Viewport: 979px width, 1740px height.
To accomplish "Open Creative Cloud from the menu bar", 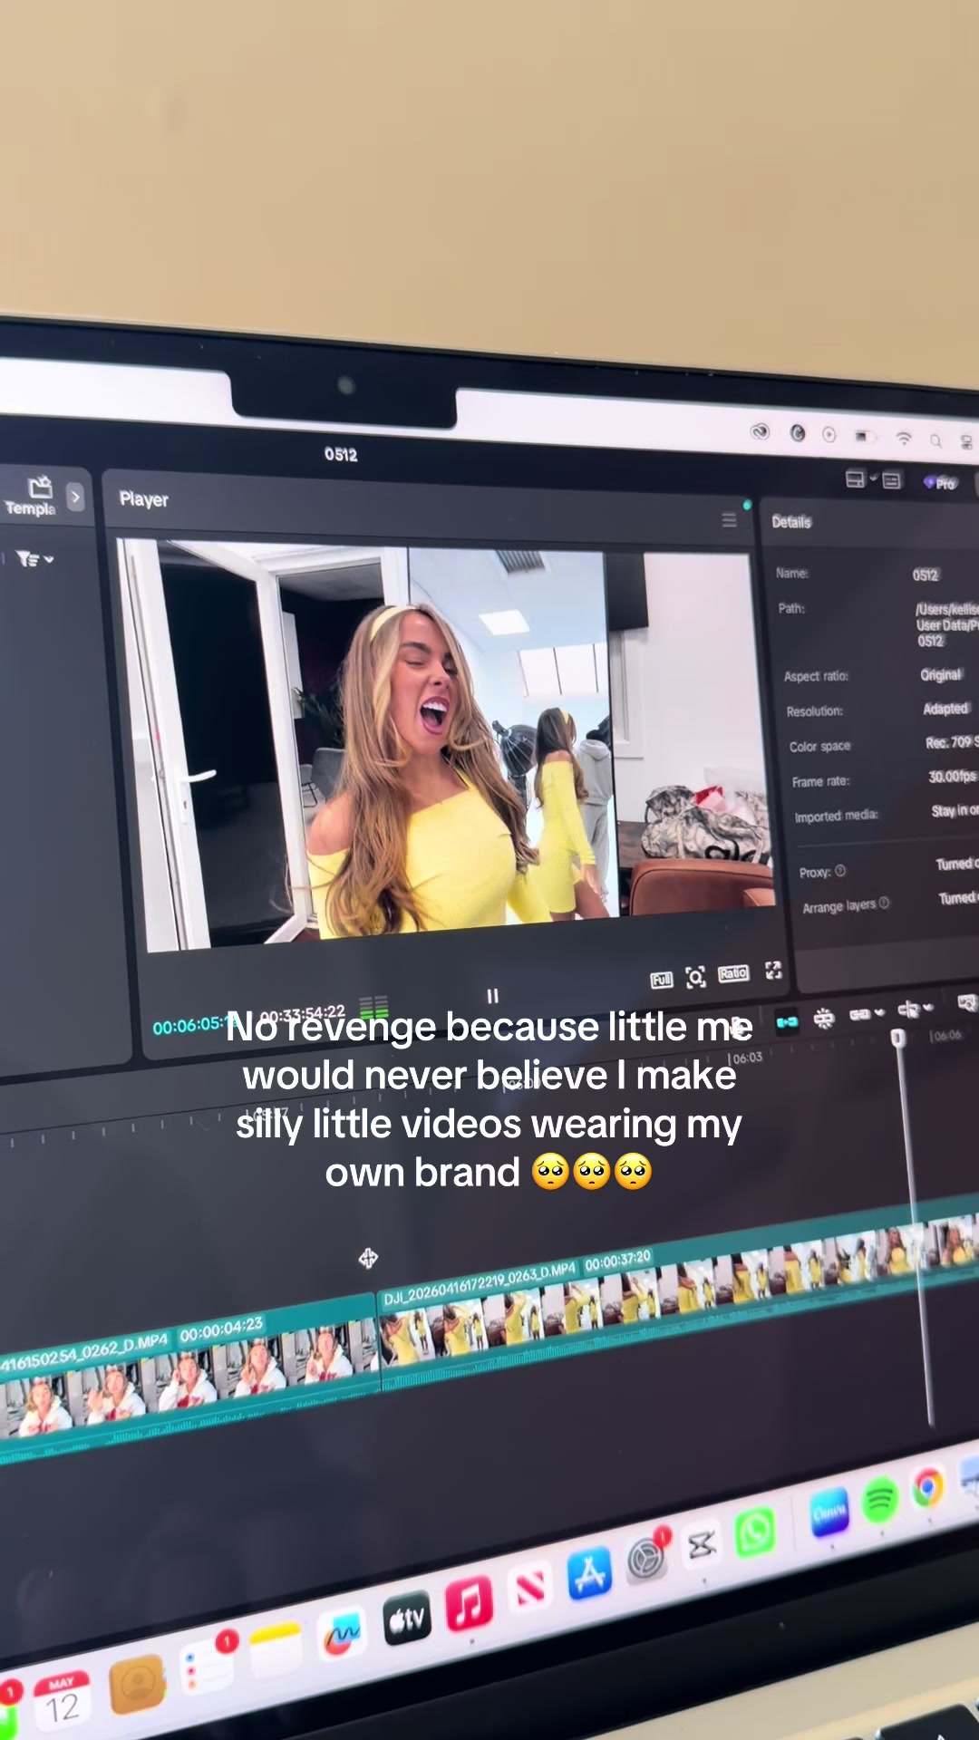I will tap(760, 431).
